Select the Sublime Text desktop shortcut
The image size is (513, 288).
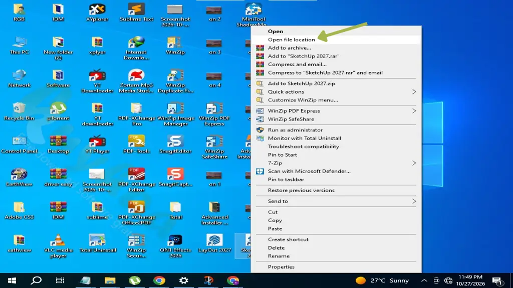[x=136, y=12]
